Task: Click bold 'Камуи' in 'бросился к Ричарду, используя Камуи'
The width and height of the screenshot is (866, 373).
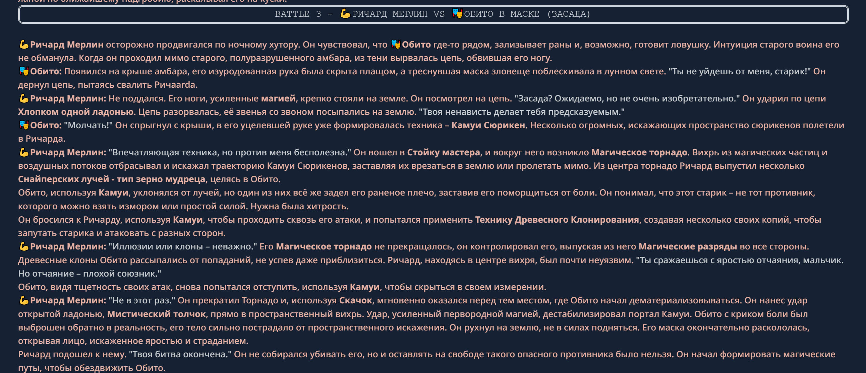Action: [x=188, y=220]
